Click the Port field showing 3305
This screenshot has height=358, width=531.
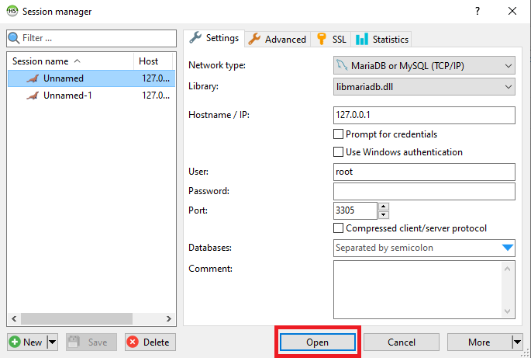355,210
